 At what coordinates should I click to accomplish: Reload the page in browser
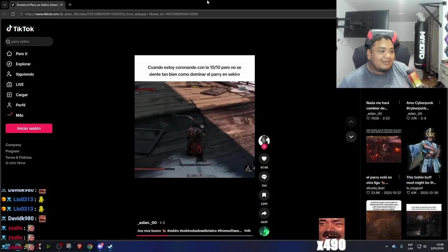coord(13,14)
